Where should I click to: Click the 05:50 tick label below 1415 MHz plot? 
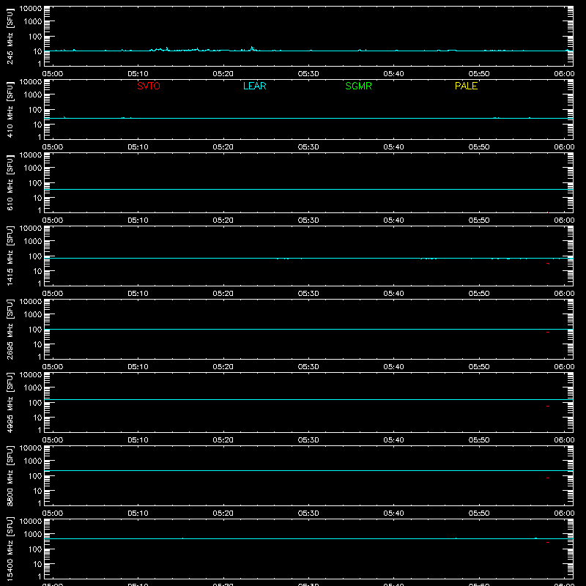(x=479, y=294)
